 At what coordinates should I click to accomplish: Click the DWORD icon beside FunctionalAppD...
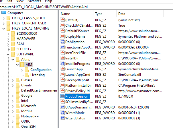click(62, 47)
